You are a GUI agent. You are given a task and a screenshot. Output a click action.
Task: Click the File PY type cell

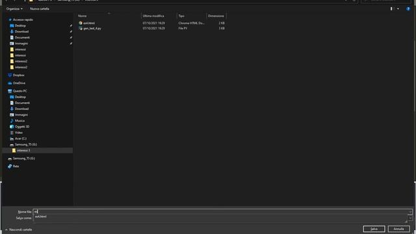click(x=183, y=28)
